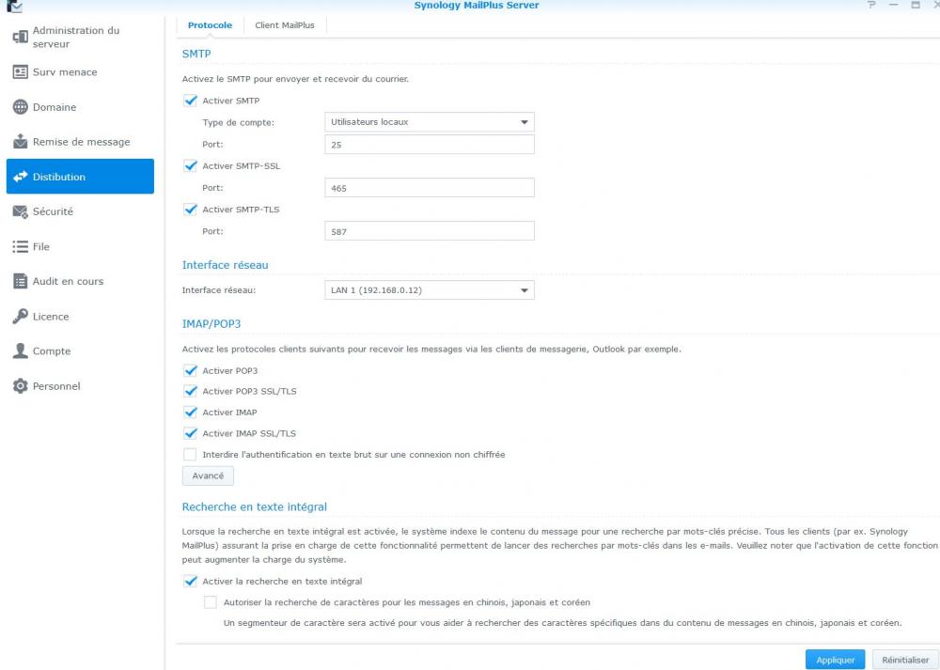Enable Chinese, Japanese, Korean character search
Image resolution: width=940 pixels, height=670 pixels.
[211, 602]
